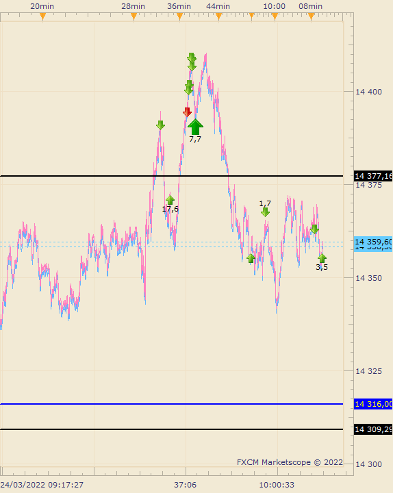
Task: Click the 24/03/2022 09:17:27 date label
Action: (x=42, y=485)
